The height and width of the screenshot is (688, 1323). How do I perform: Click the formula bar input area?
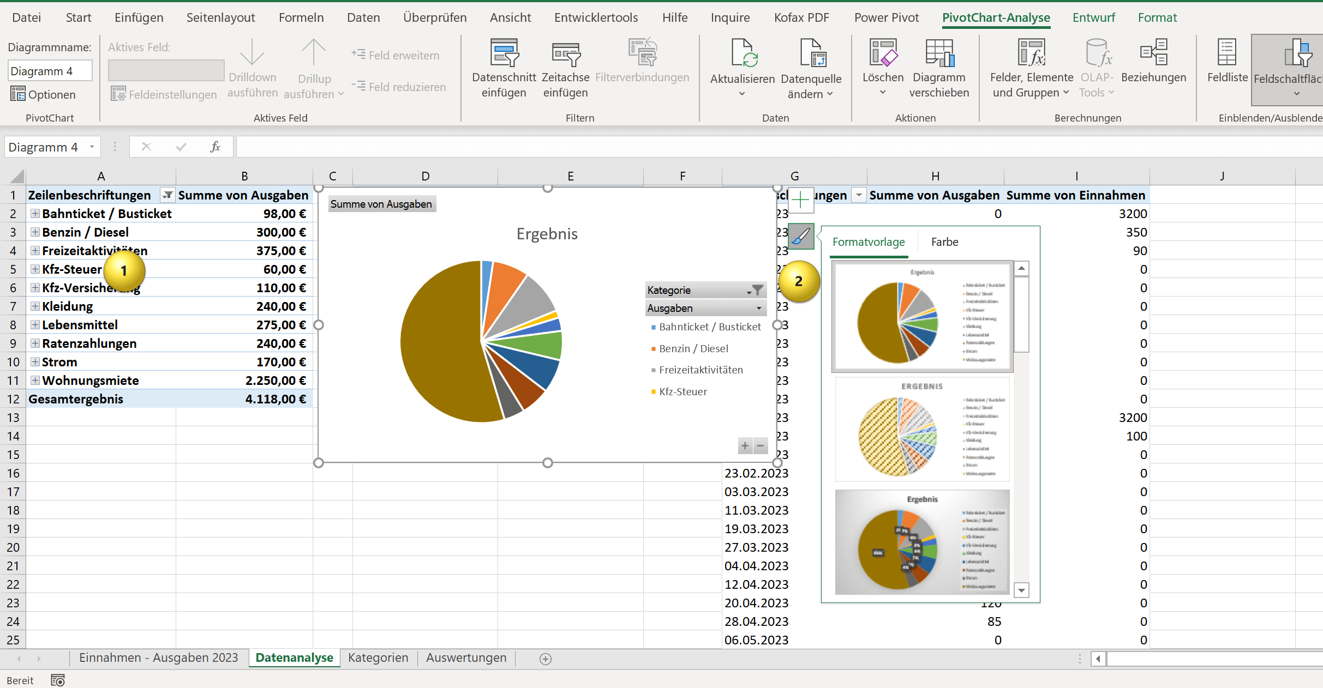779,147
